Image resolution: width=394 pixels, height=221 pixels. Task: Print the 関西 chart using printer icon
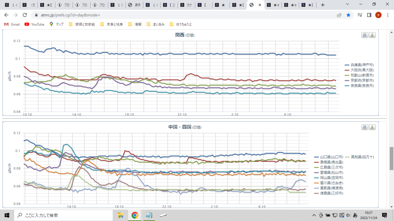pyautogui.click(x=365, y=35)
